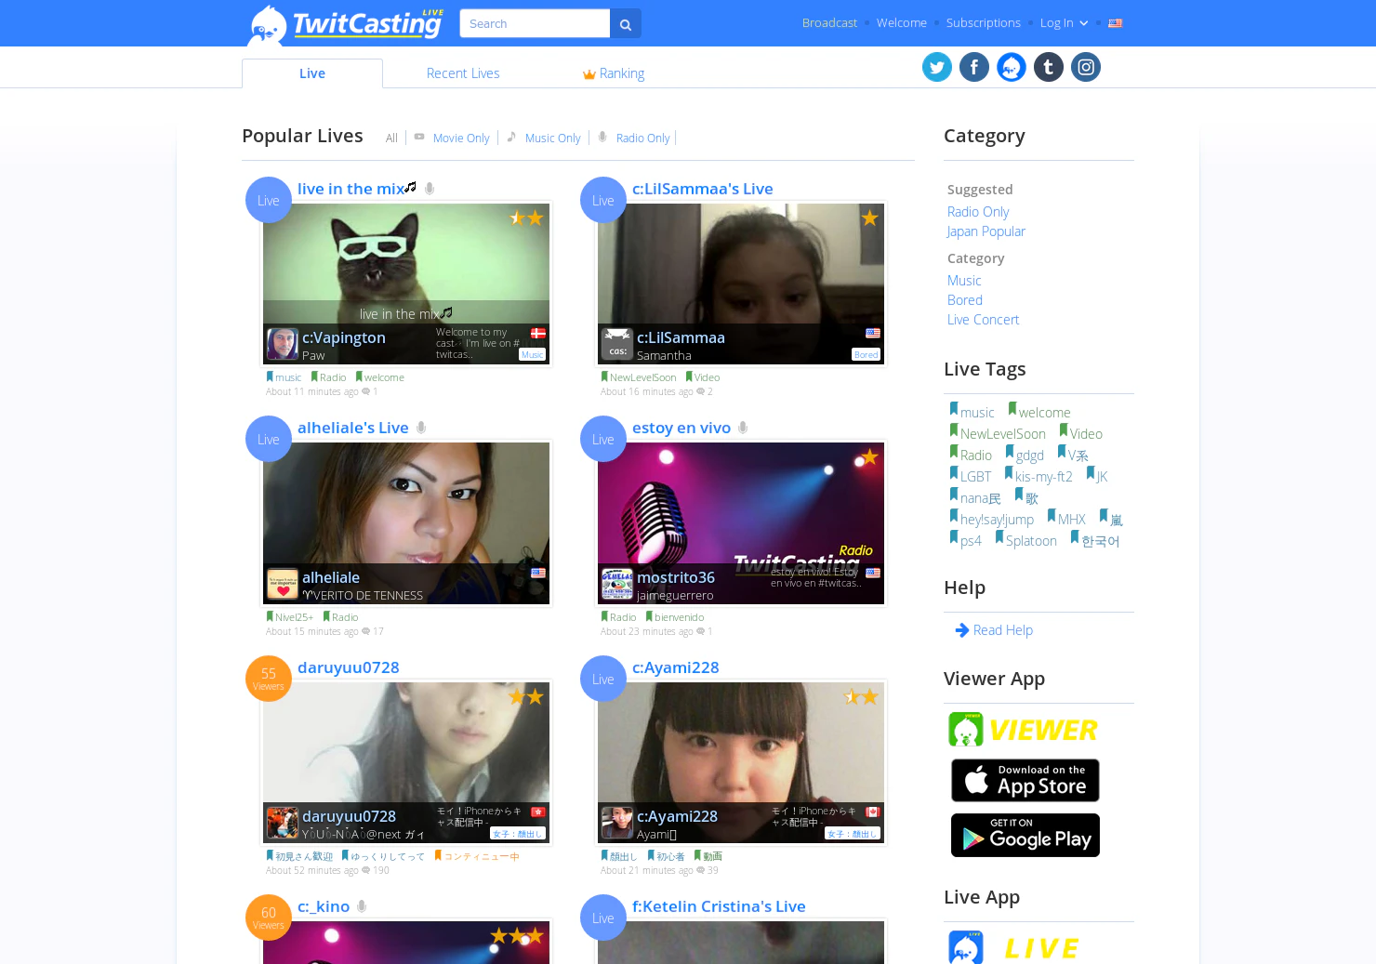1376x964 pixels.
Task: Select the LGBT live tag
Action: point(975,477)
